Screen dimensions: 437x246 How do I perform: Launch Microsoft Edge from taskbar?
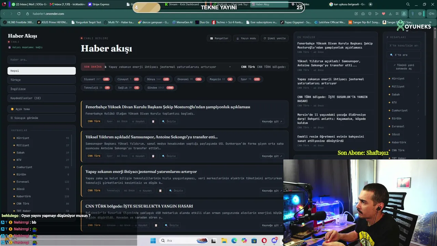pyautogui.click(x=234, y=241)
